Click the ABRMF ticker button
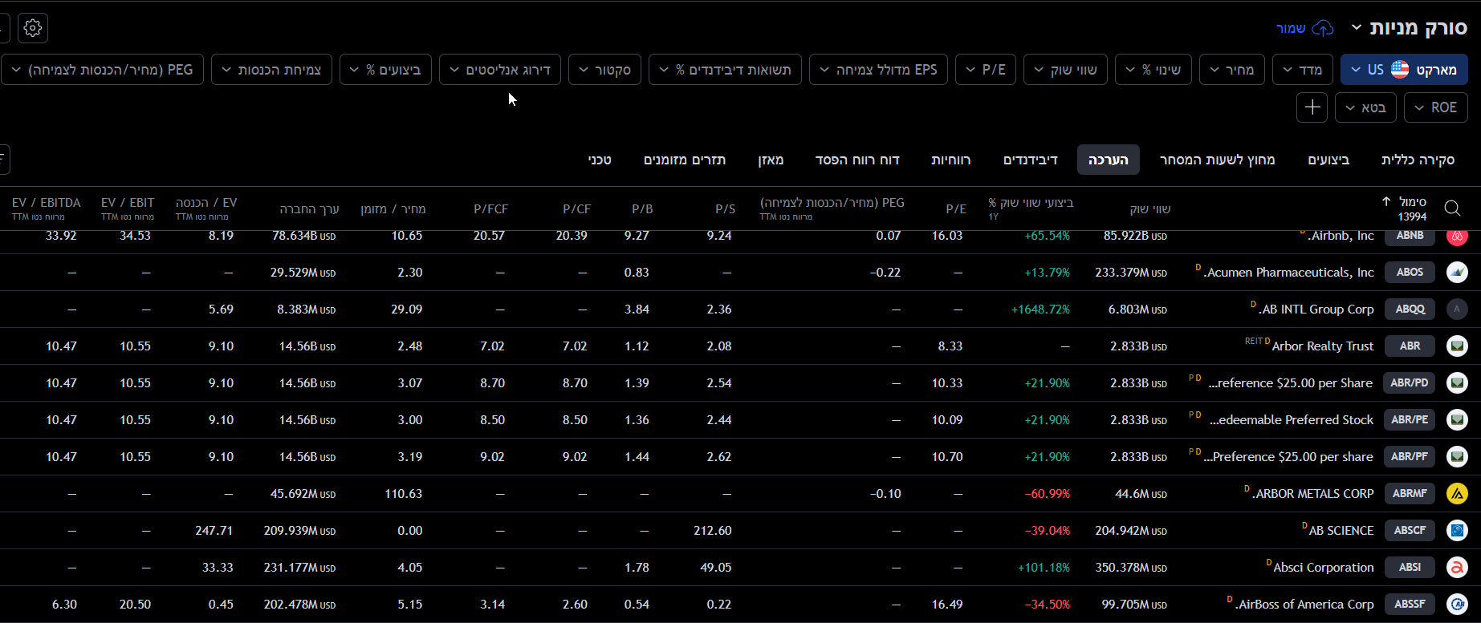The width and height of the screenshot is (1481, 623). (x=1410, y=494)
